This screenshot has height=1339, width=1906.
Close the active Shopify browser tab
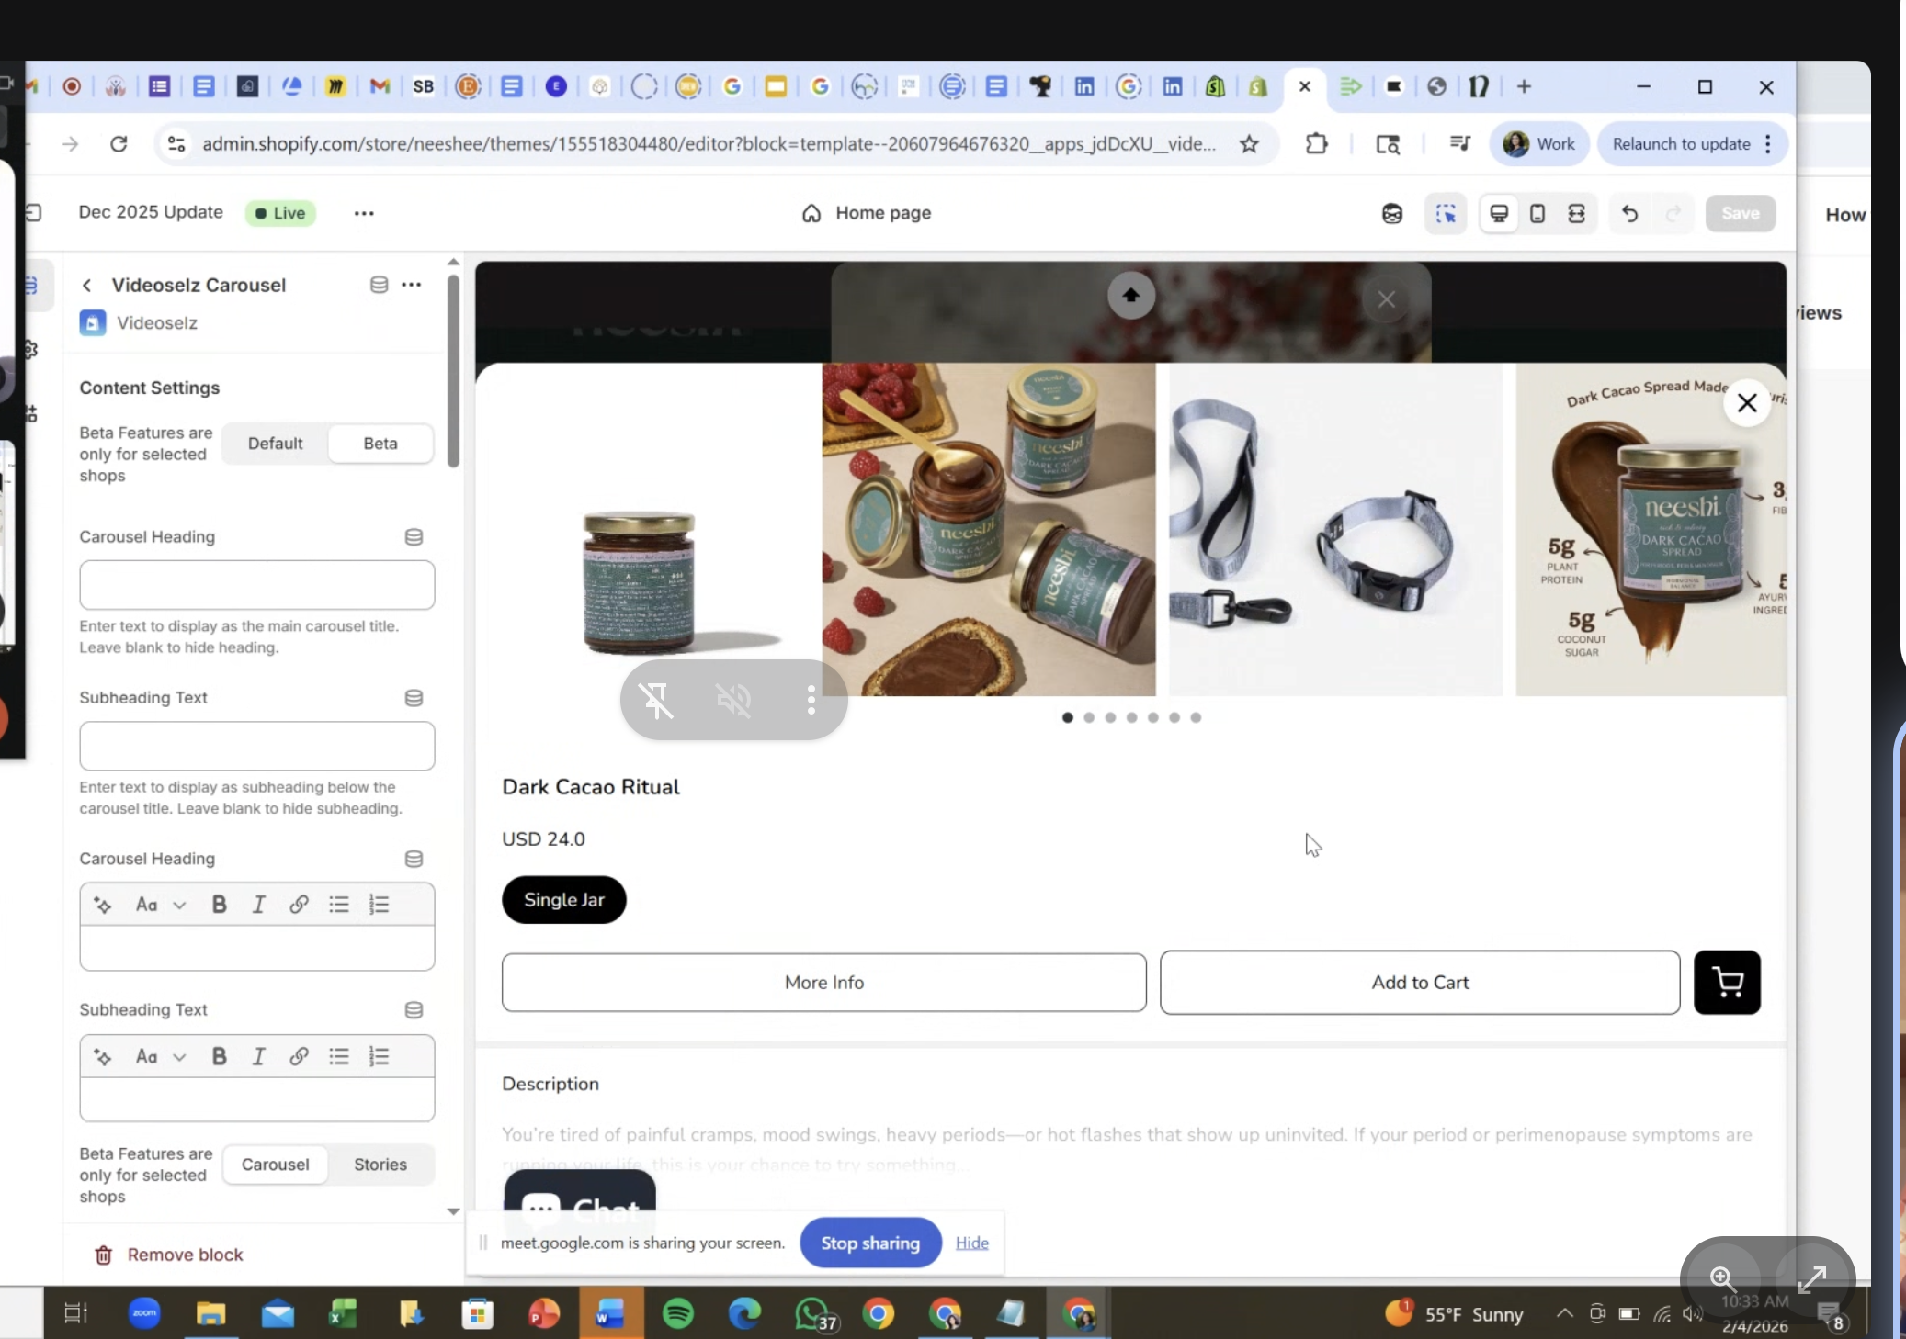click(x=1305, y=86)
